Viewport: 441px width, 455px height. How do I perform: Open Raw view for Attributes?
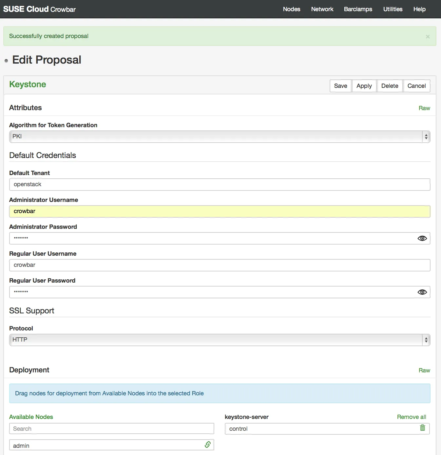[x=424, y=108]
